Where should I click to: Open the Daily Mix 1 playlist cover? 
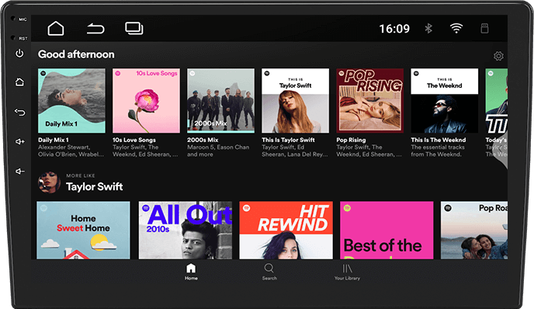71,100
